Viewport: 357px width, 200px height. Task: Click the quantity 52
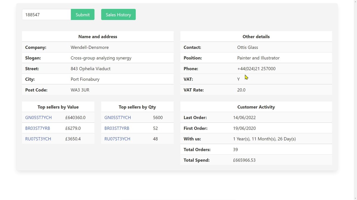tap(155, 128)
